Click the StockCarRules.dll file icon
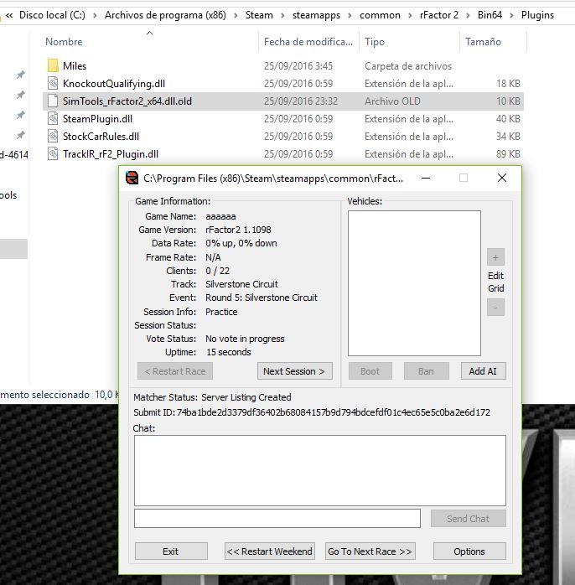Viewport: 575px width, 585px height. point(53,136)
